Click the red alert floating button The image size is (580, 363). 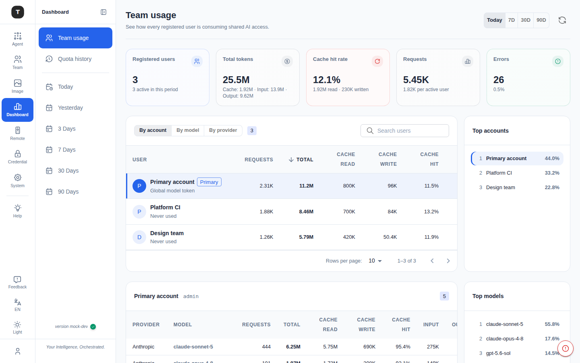pos(565,348)
